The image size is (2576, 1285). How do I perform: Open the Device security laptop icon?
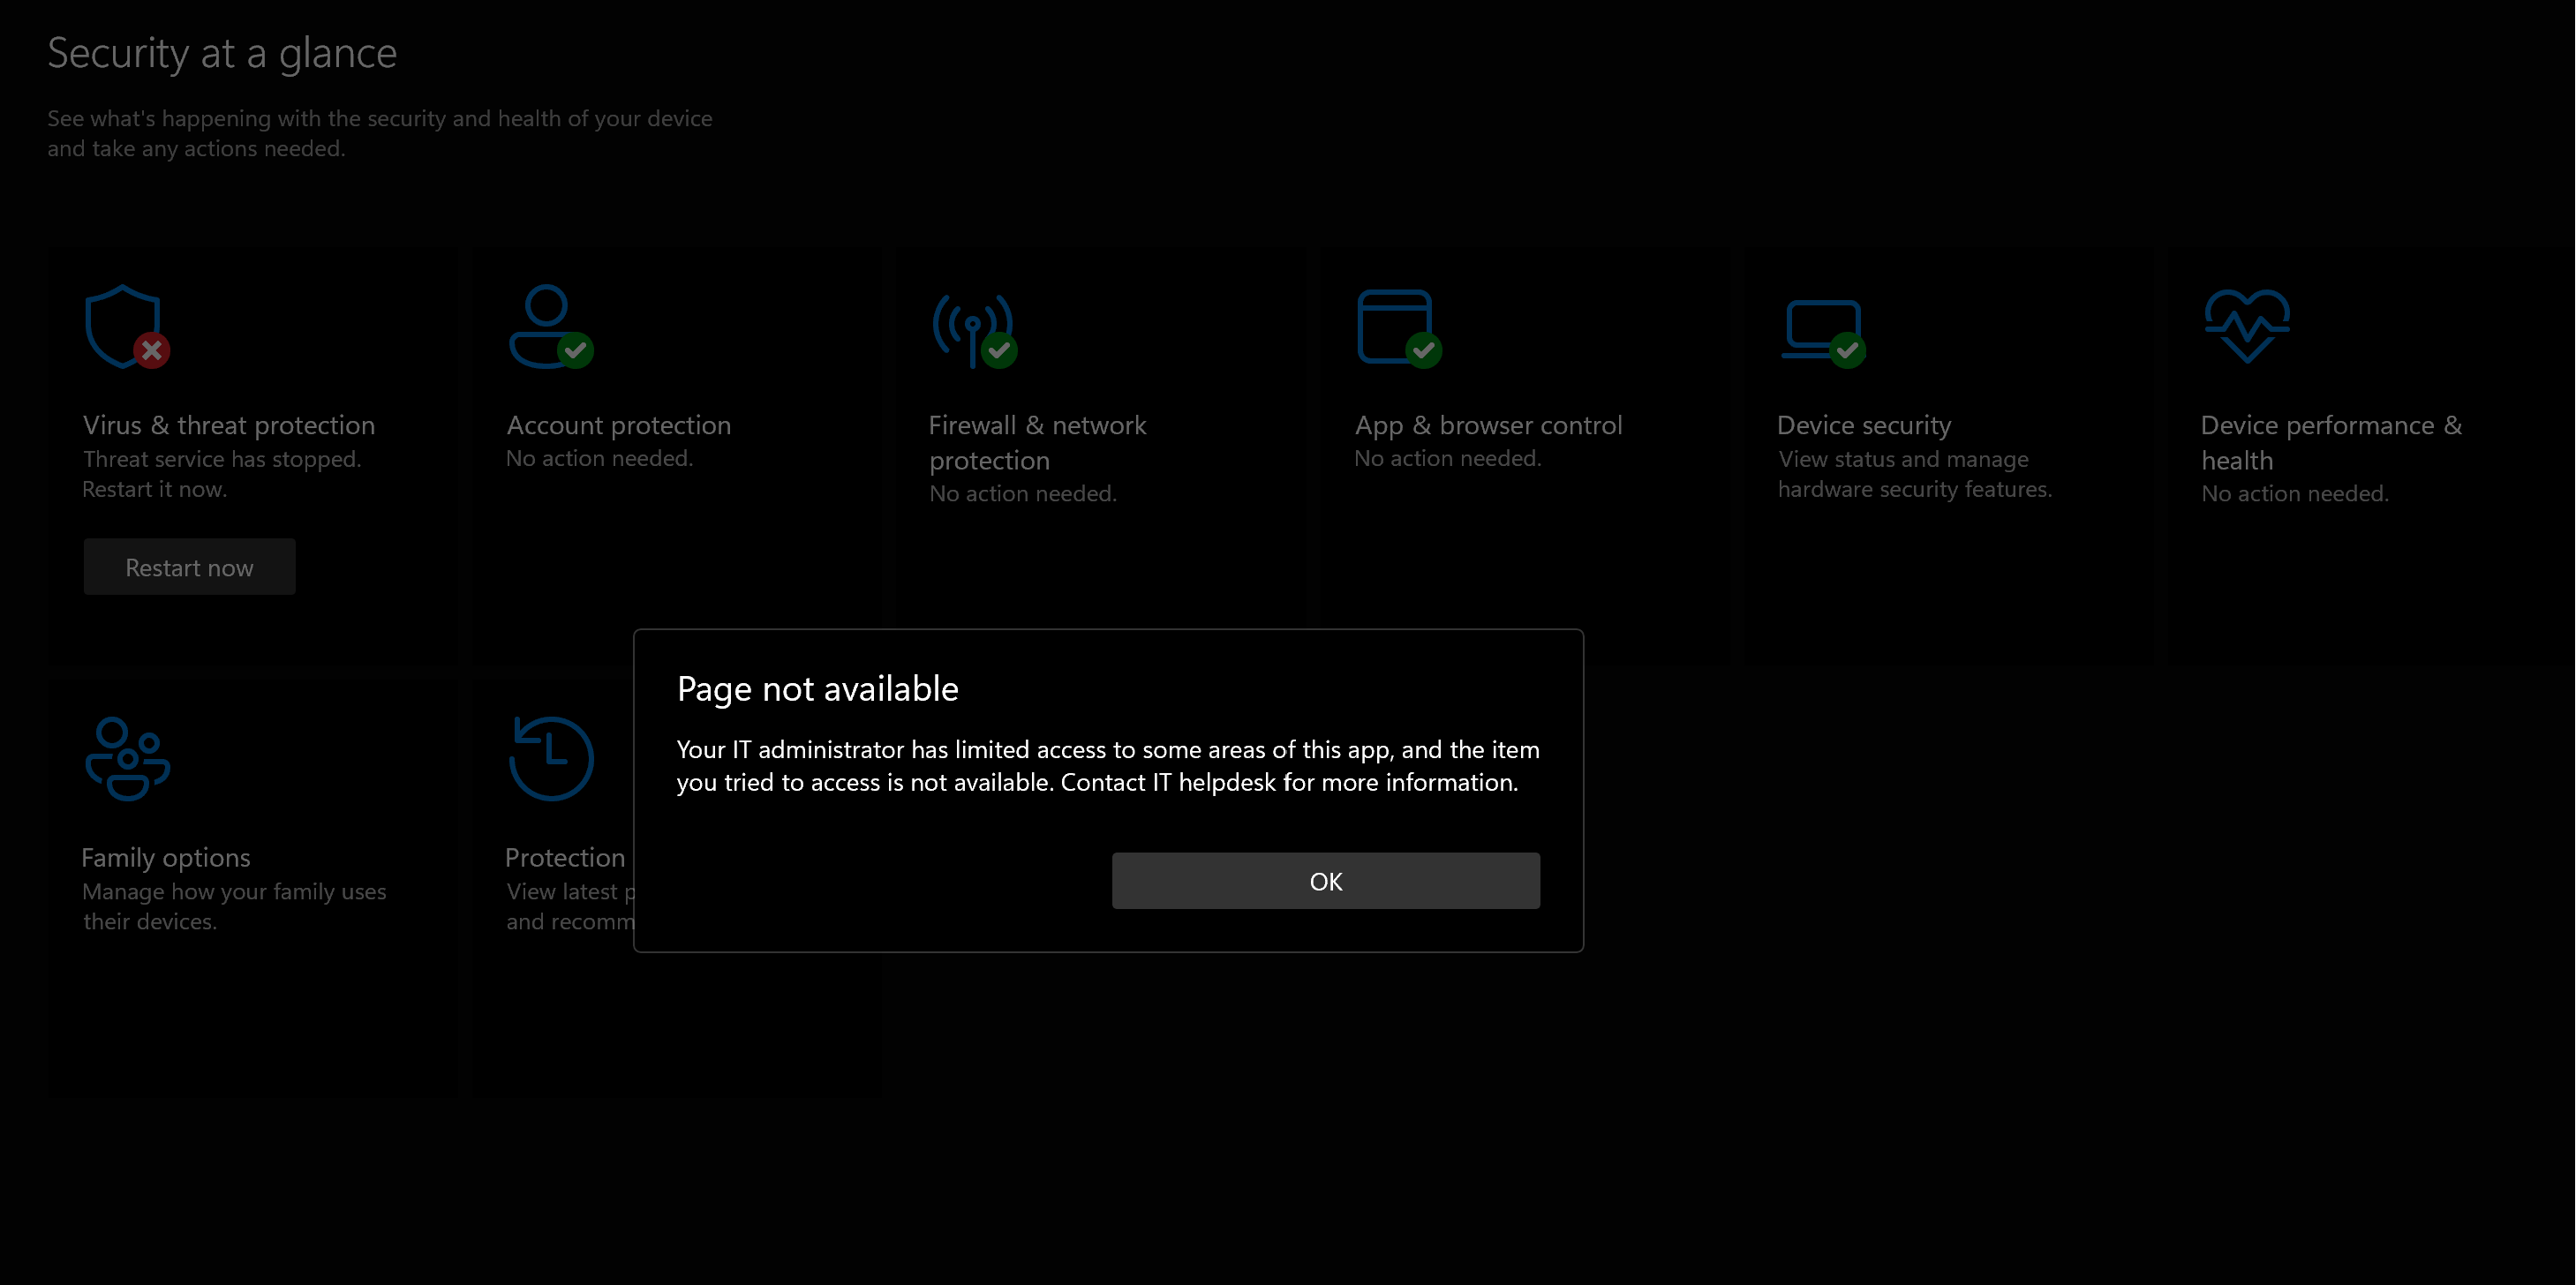[1823, 333]
